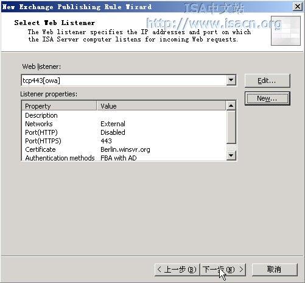
Task: Close the Exchange Publishing Rule Wizard window
Action: click(298, 7)
